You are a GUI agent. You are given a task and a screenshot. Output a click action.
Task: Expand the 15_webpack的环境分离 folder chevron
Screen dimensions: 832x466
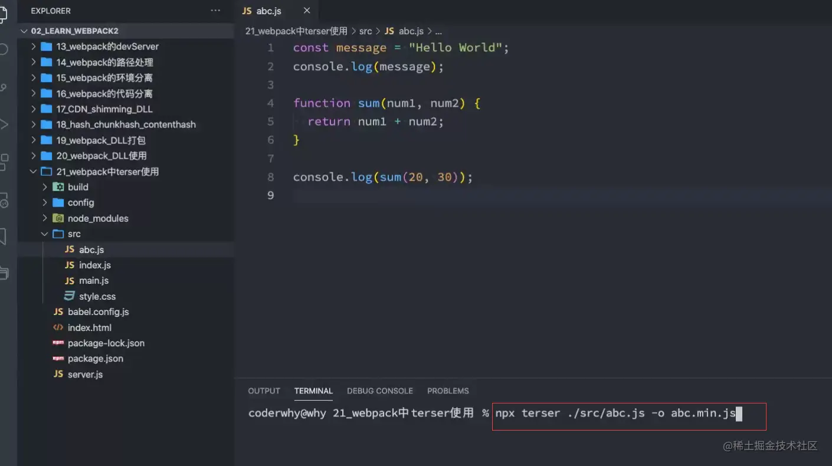[x=34, y=78]
